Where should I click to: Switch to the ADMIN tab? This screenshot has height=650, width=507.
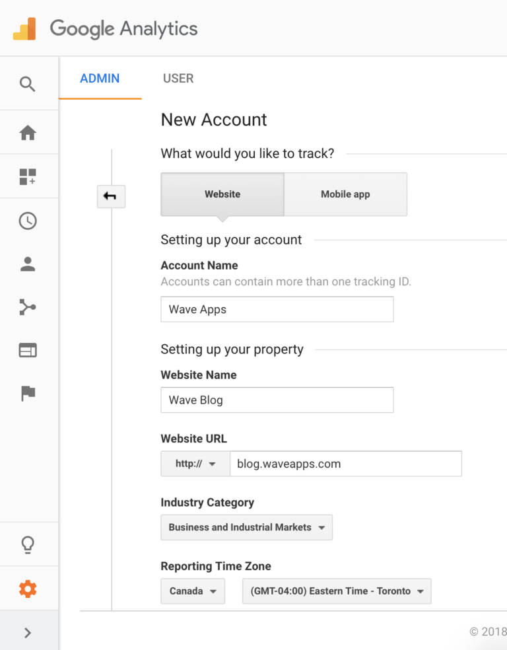100,79
